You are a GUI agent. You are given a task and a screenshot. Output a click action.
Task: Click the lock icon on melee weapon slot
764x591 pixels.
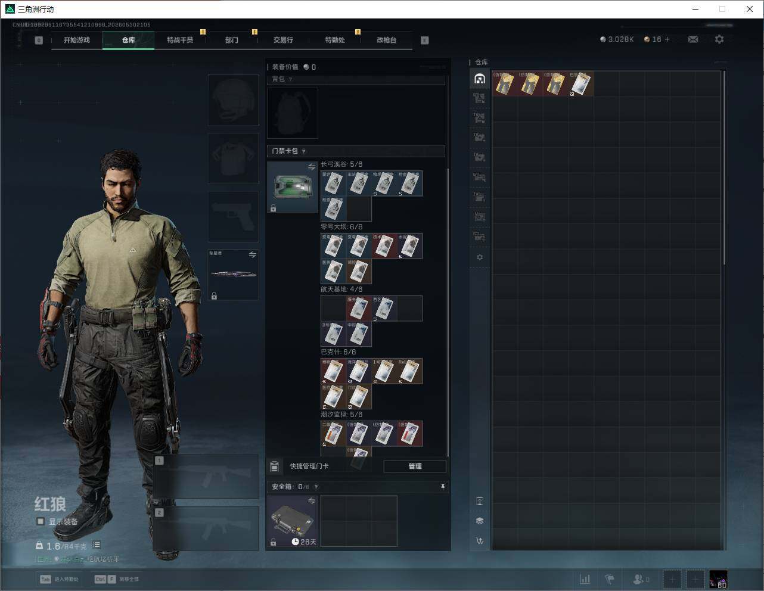(x=214, y=295)
